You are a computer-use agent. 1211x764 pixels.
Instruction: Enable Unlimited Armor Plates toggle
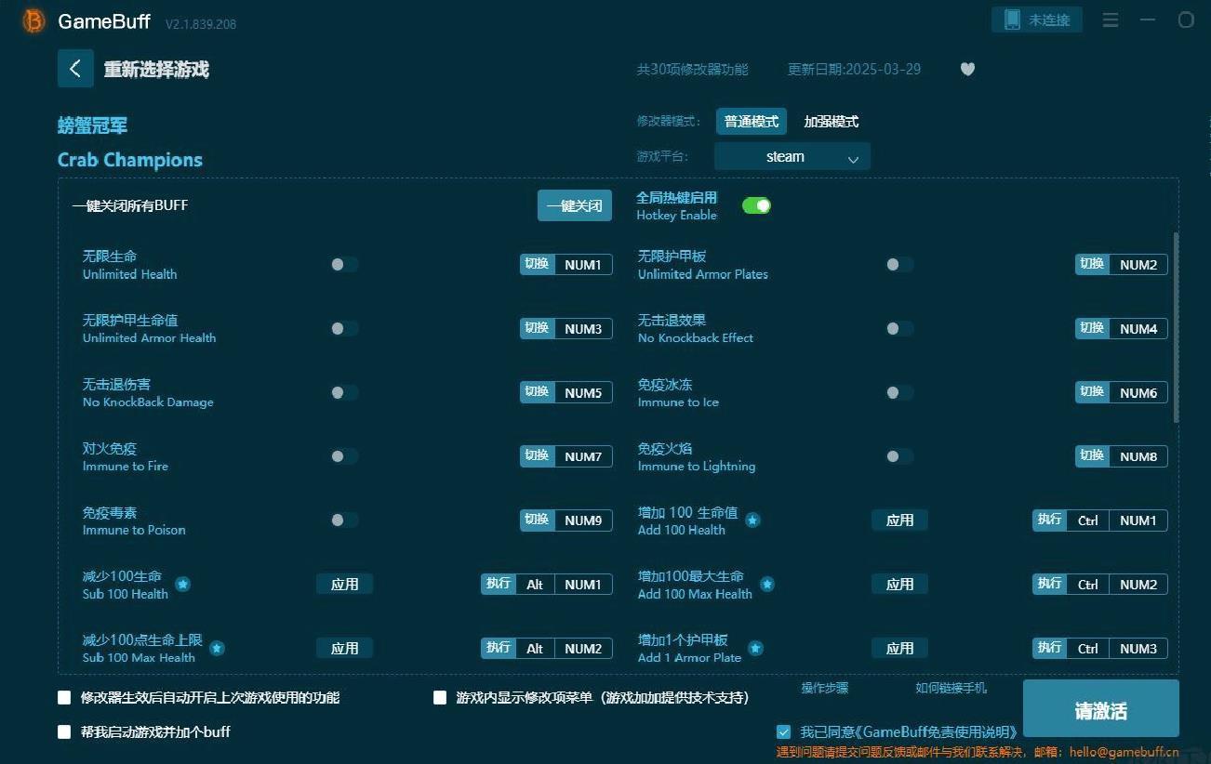pyautogui.click(x=899, y=265)
